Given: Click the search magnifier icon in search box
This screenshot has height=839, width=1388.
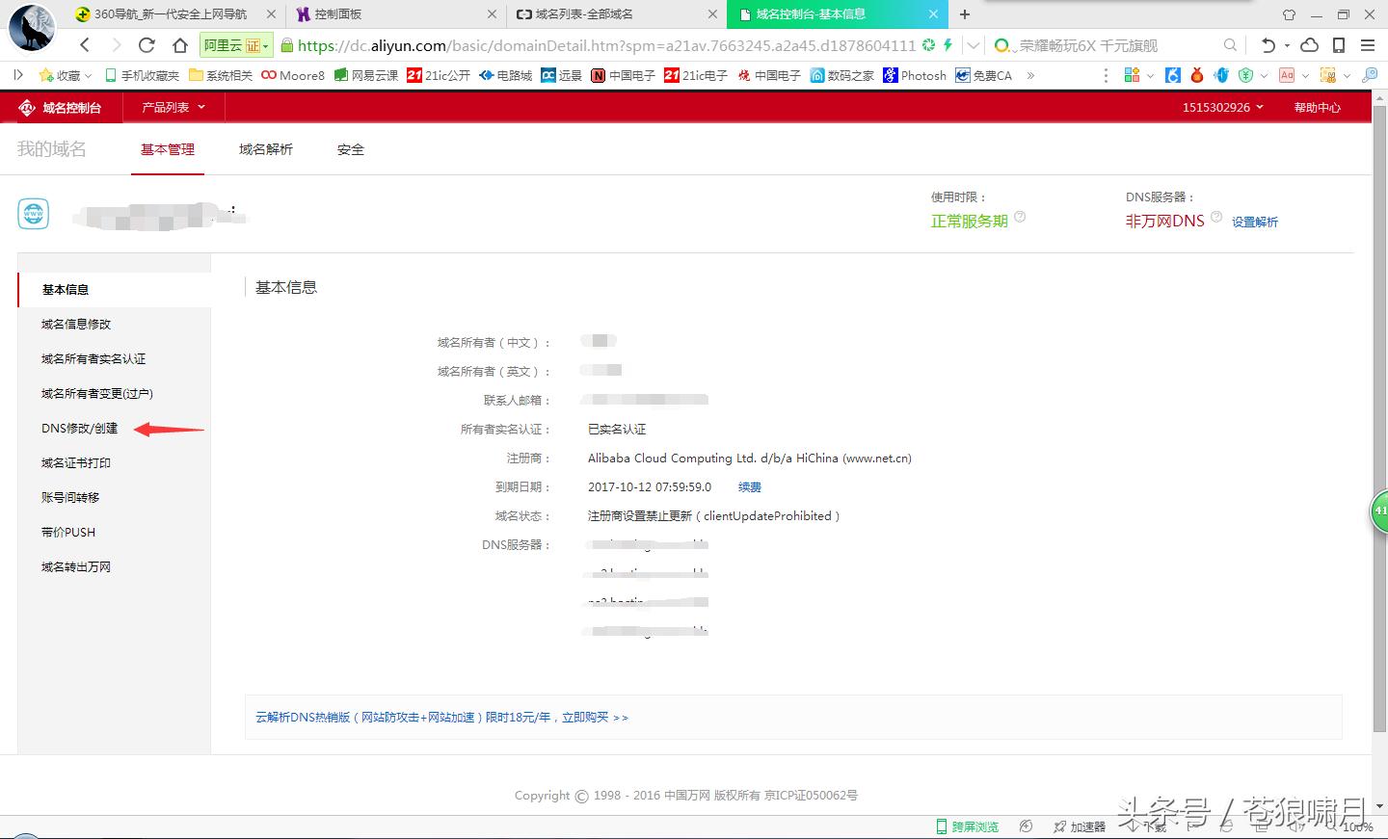Looking at the screenshot, I should pos(1230,45).
